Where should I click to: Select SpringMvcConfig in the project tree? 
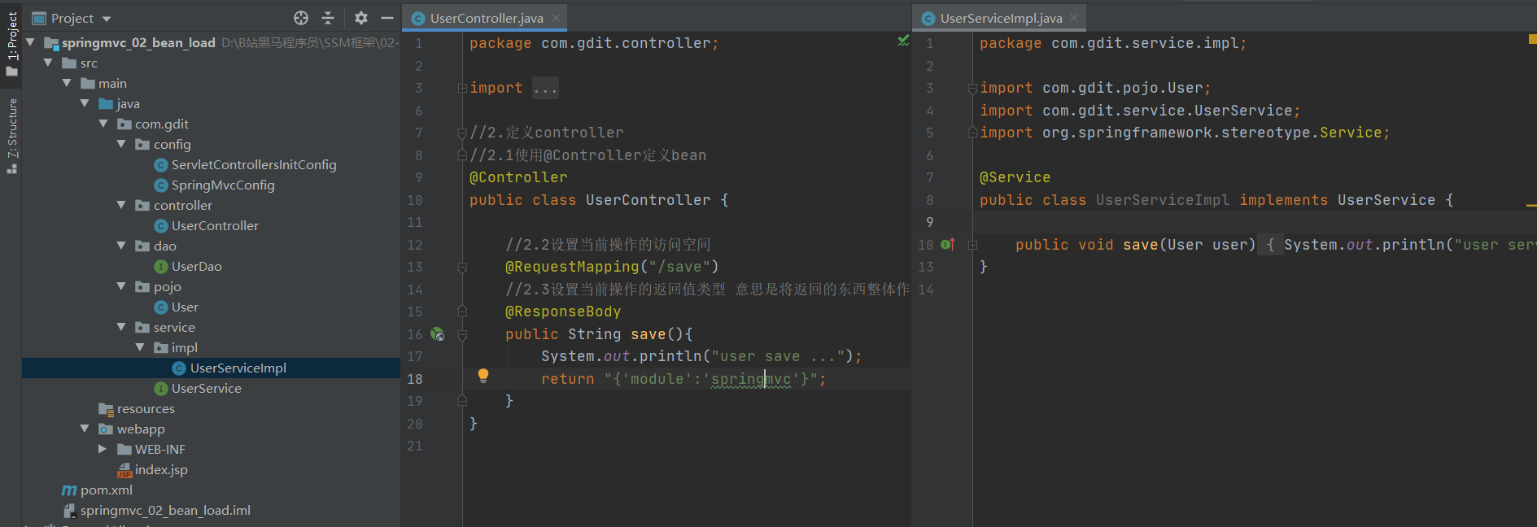point(223,185)
